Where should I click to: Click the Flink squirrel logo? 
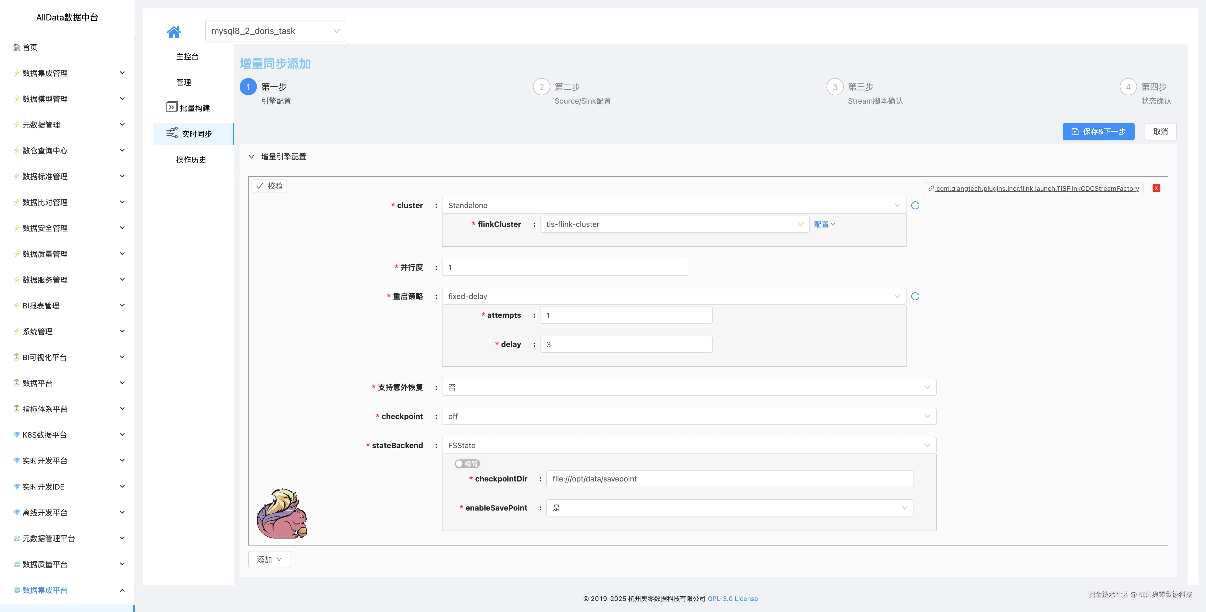click(282, 514)
